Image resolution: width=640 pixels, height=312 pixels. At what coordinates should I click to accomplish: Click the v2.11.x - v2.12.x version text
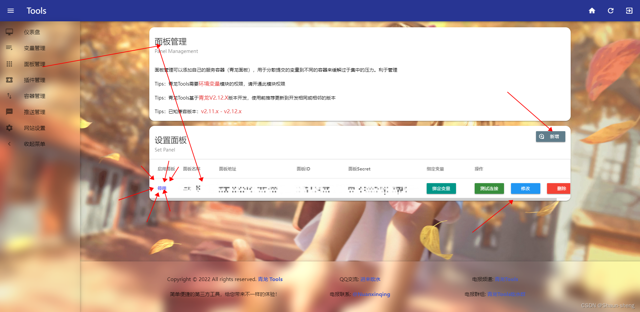[221, 111]
